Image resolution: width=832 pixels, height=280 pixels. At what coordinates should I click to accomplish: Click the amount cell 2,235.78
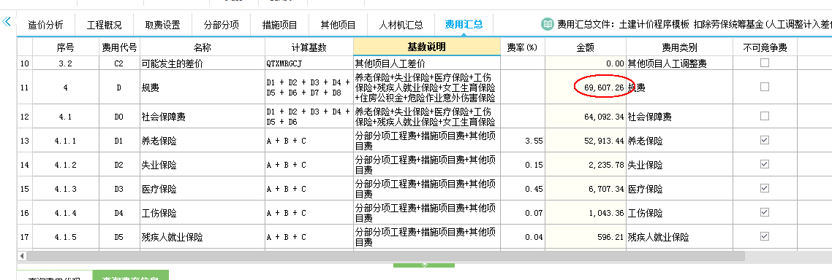tap(586, 165)
